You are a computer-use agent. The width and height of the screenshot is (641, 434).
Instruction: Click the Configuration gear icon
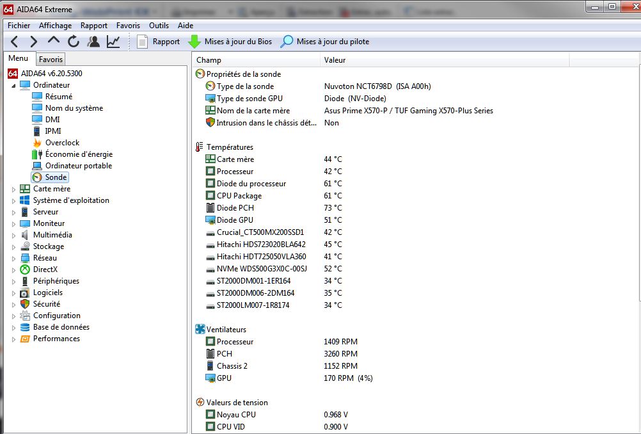(25, 316)
